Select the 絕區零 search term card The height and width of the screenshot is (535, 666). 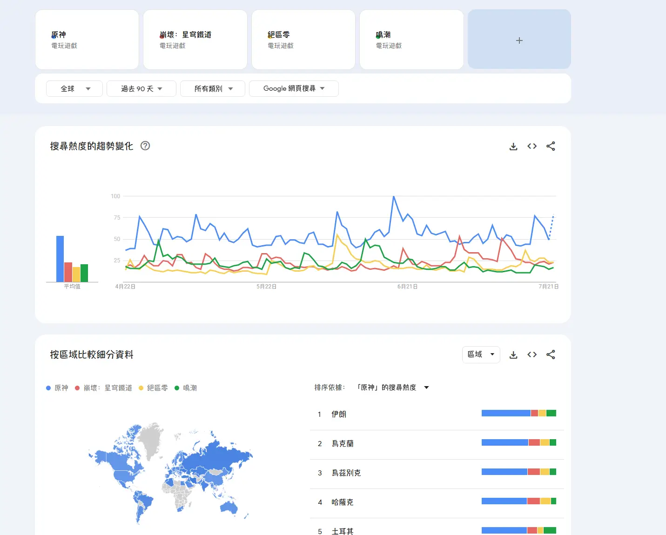coord(303,40)
